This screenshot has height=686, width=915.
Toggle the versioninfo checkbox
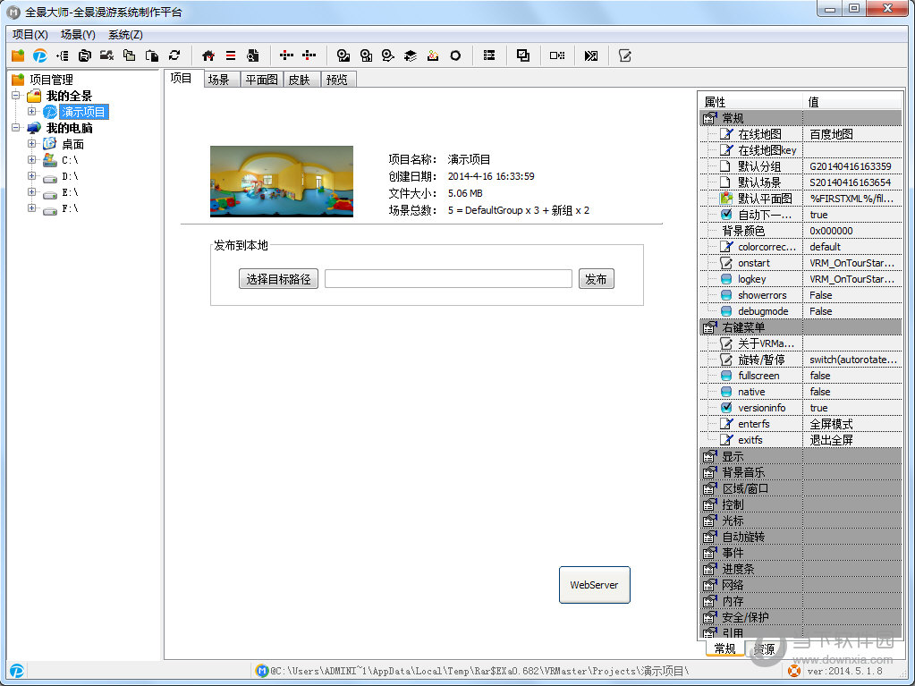pos(726,408)
